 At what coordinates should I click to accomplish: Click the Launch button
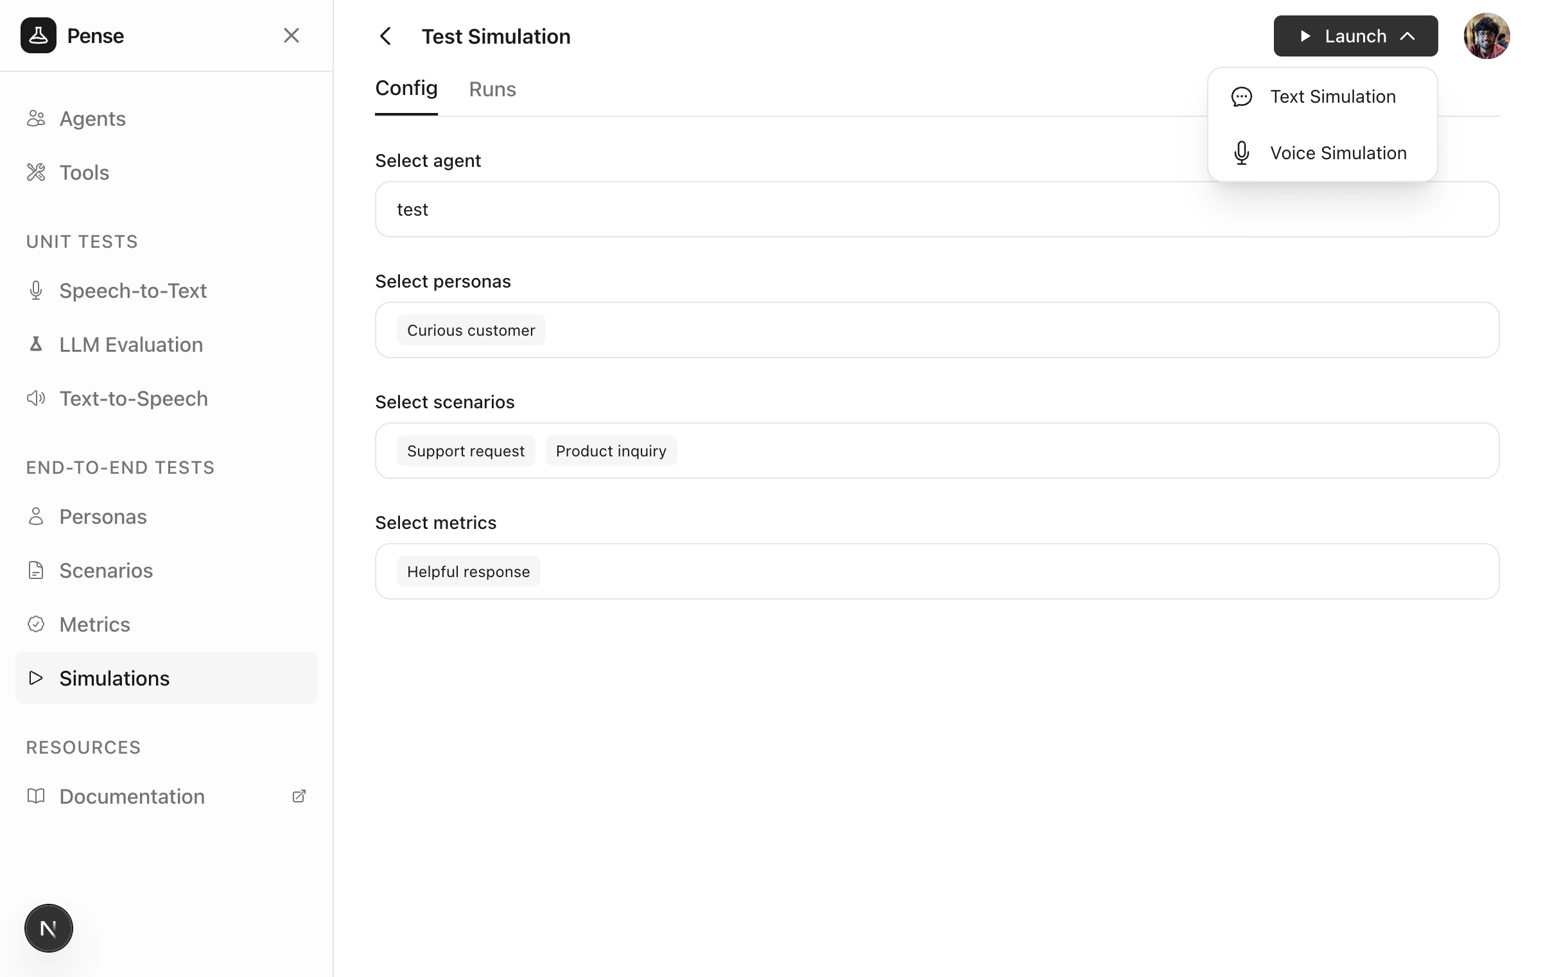(1355, 36)
